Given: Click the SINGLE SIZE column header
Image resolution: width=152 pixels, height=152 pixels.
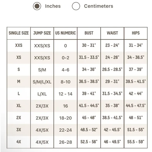Looking at the screenshot, I should (x=19, y=33).
